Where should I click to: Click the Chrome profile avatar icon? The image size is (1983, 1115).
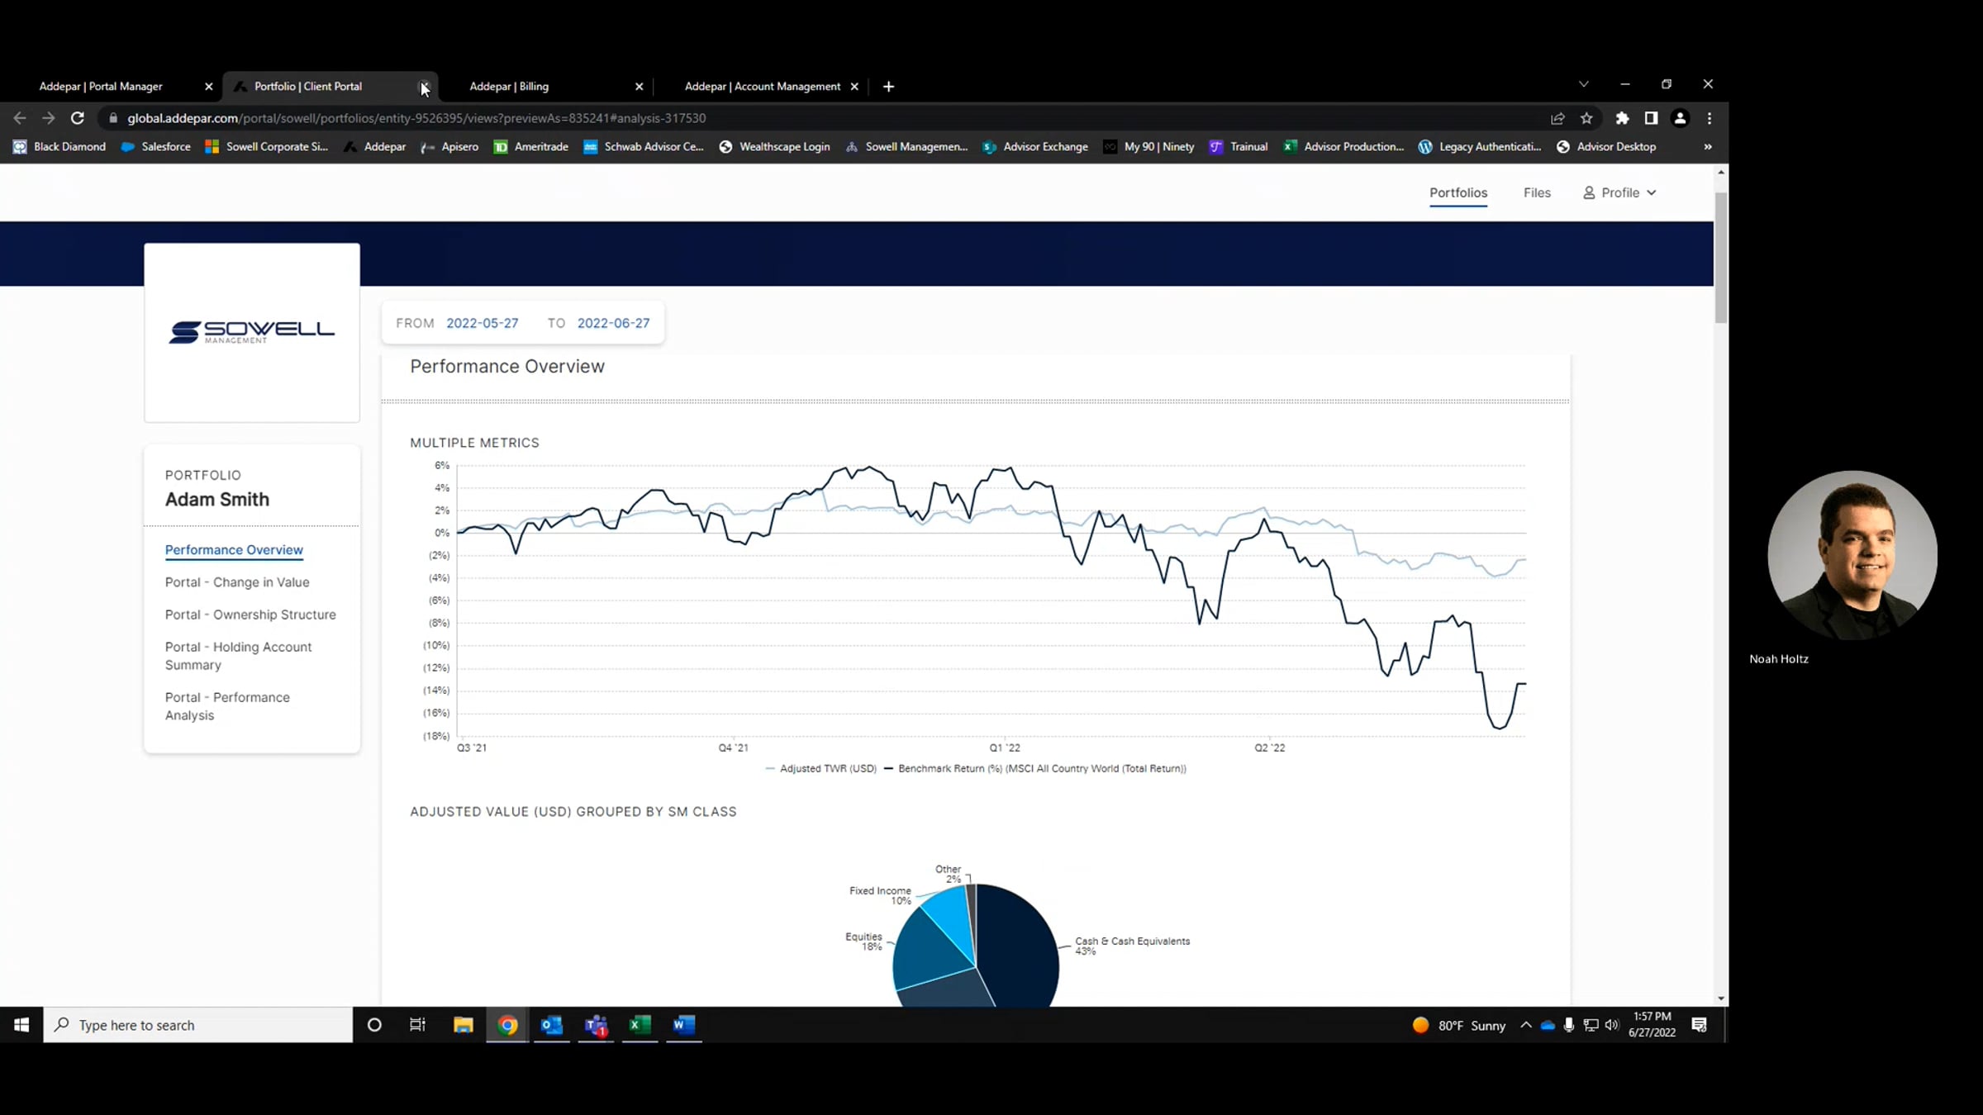coord(1680,118)
